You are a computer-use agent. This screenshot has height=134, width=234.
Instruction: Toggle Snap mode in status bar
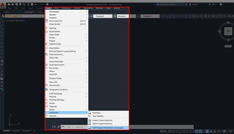174,131
